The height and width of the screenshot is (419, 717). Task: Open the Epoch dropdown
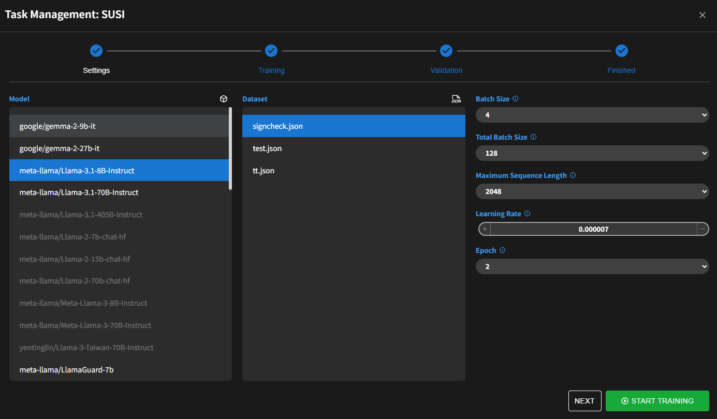point(592,266)
